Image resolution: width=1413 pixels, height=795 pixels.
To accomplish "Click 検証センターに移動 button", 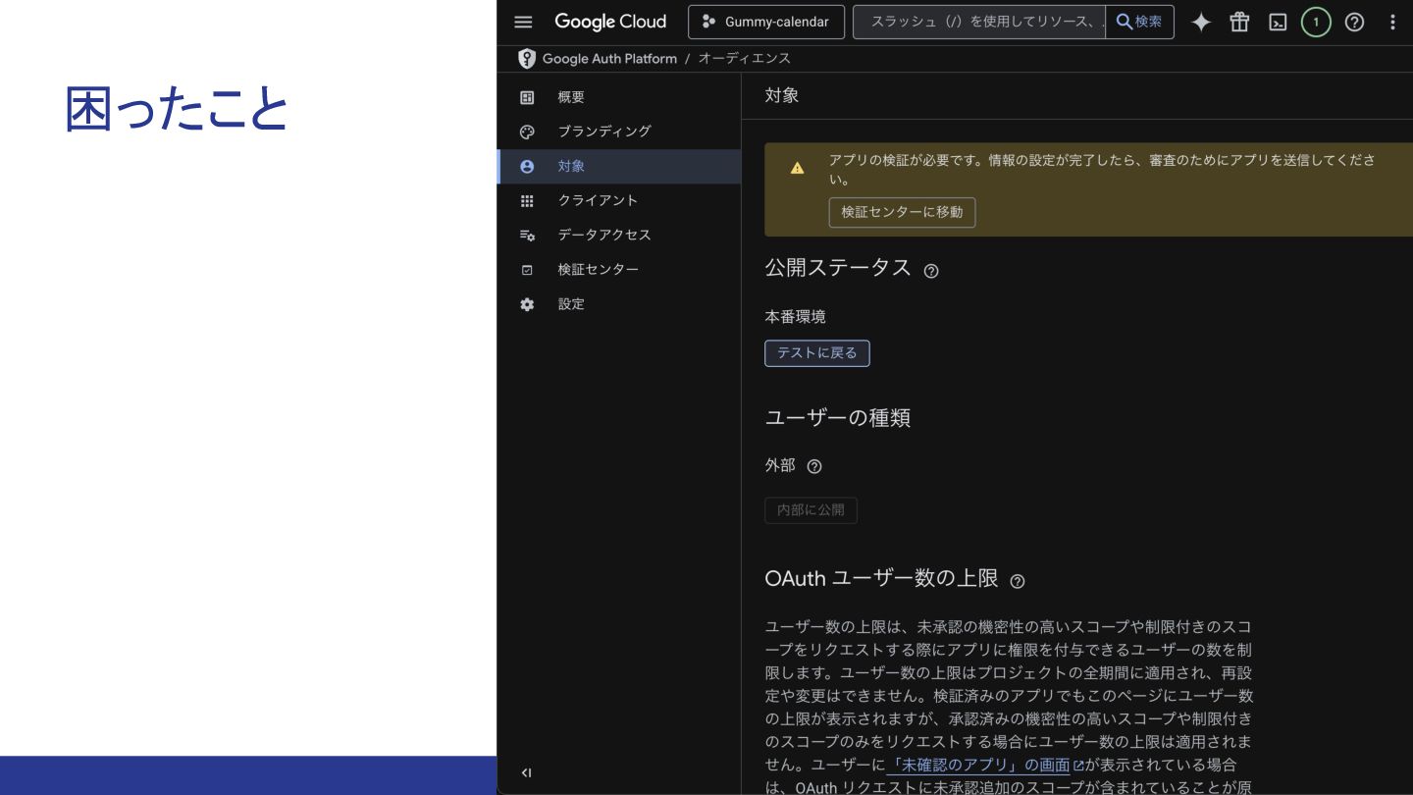I will tap(902, 212).
